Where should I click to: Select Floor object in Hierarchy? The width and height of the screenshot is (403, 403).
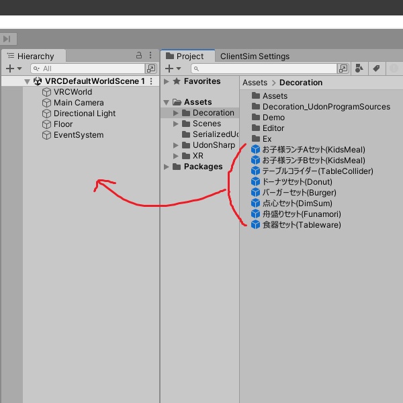63,124
